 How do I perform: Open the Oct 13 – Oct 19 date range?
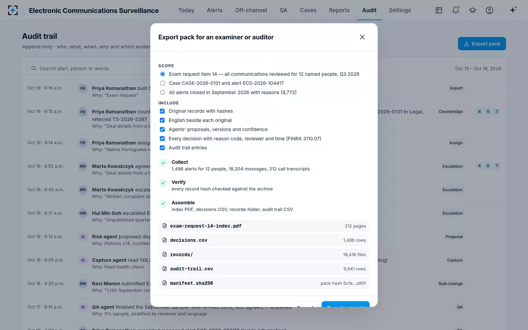click(x=478, y=69)
